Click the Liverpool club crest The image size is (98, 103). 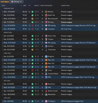46,29
